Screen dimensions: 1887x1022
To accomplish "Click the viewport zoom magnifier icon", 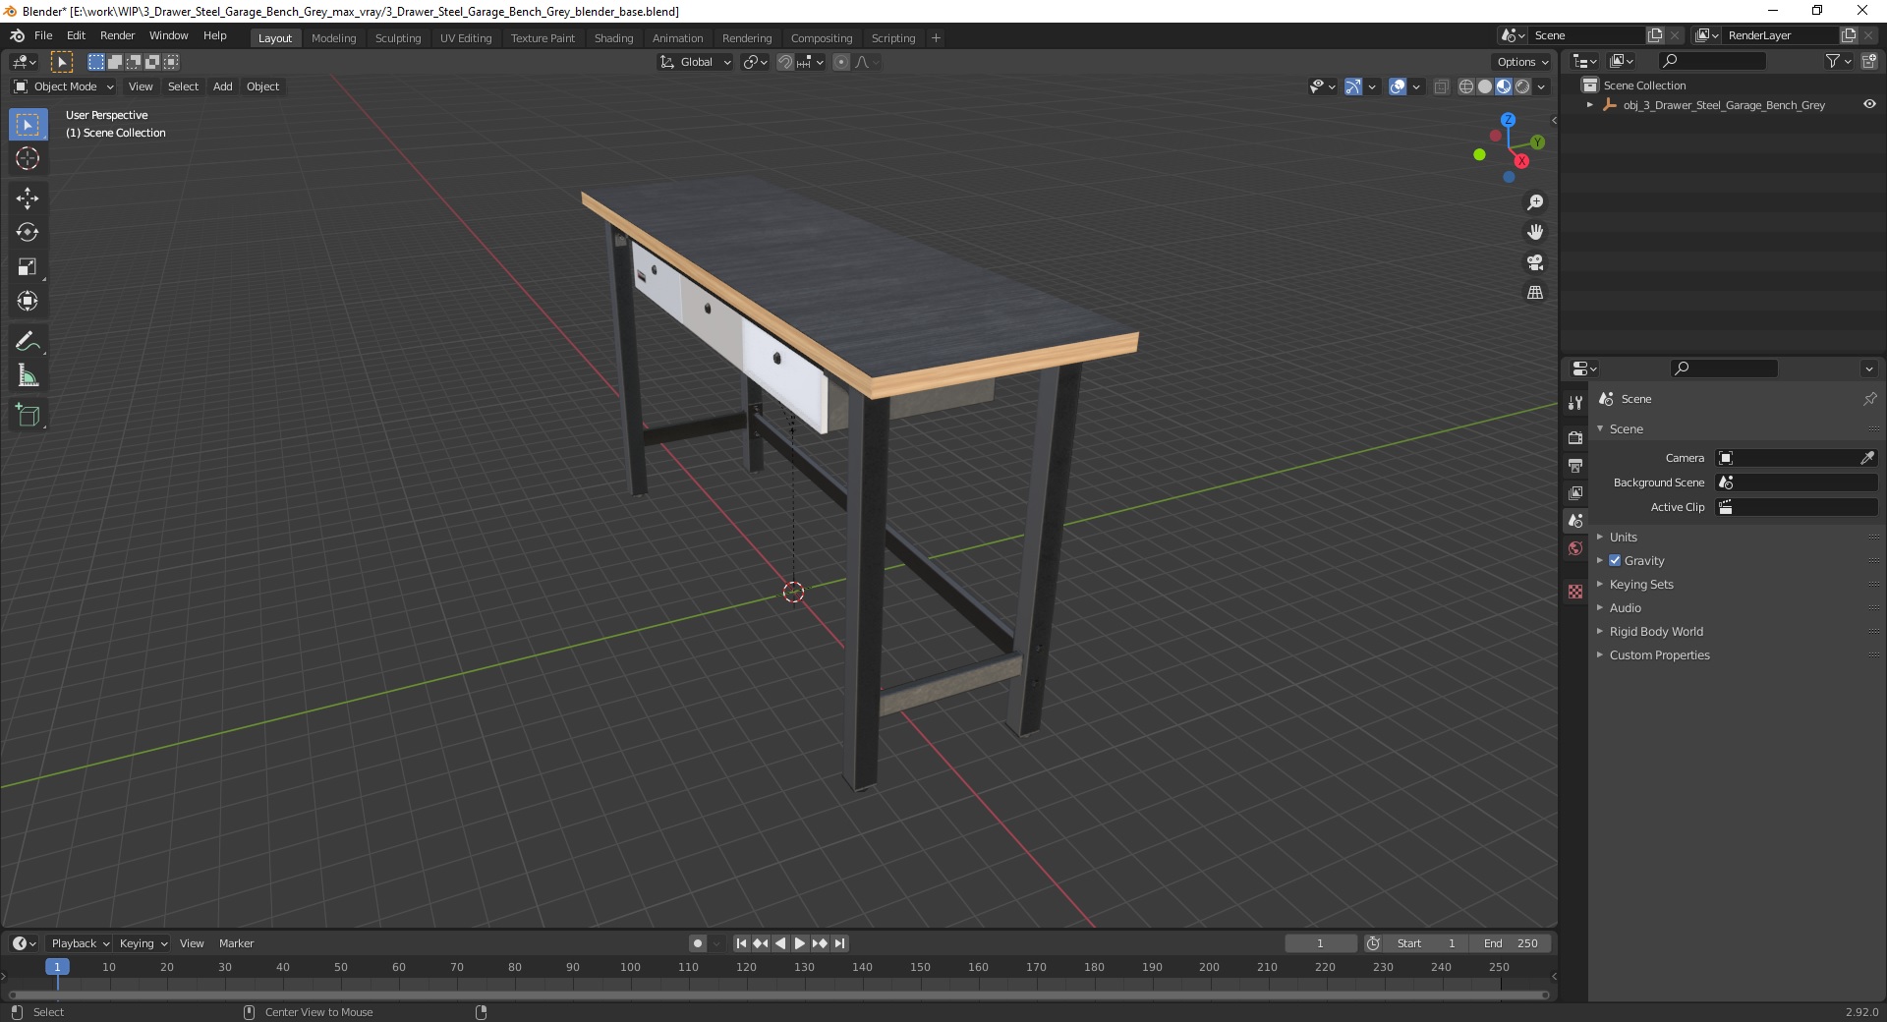I will (1534, 202).
